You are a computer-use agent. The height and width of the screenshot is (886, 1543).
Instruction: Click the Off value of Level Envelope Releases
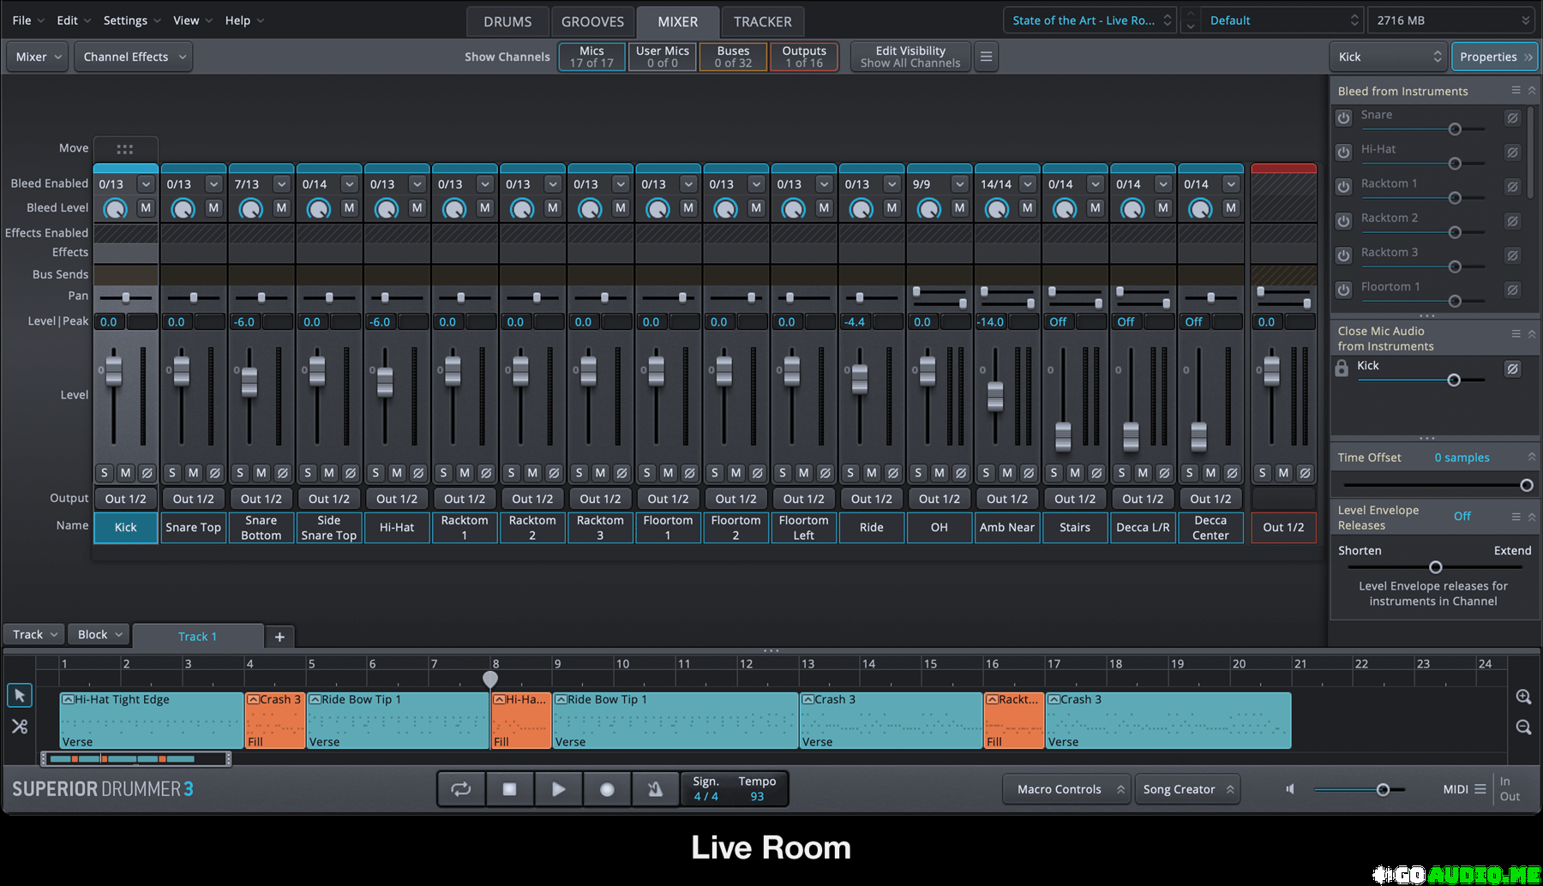pos(1462,516)
